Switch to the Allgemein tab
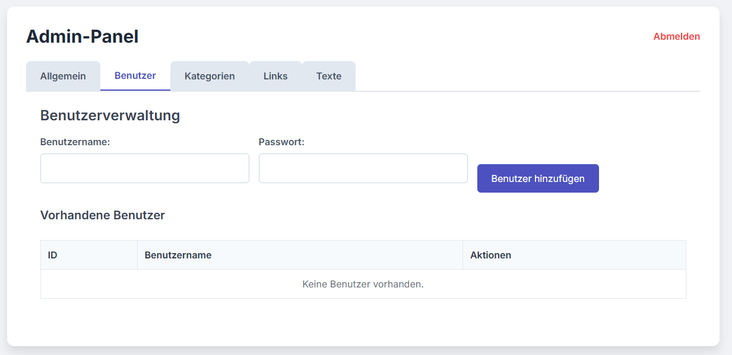 click(x=63, y=76)
